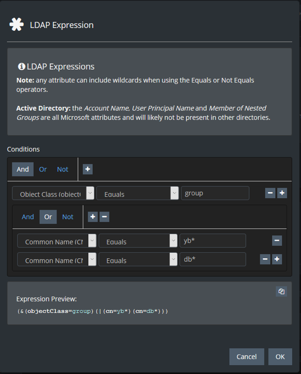Add condition using top-level plus icon
301x374 pixels.
(x=88, y=169)
